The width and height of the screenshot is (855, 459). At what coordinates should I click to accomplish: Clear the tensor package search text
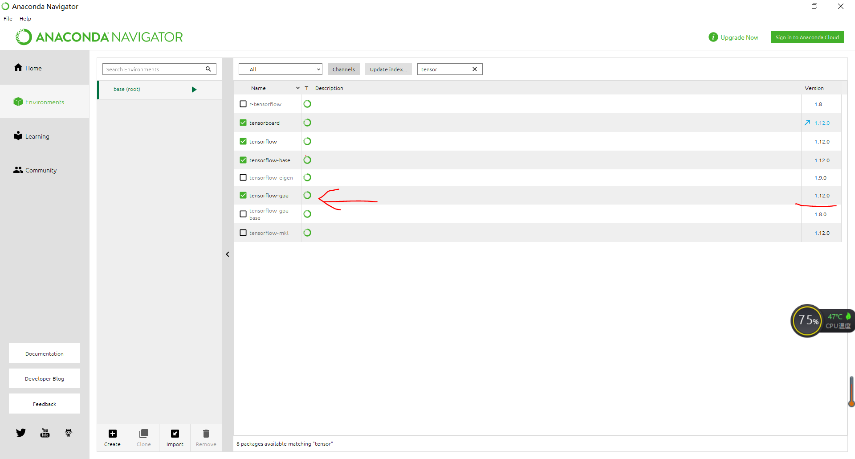[475, 69]
